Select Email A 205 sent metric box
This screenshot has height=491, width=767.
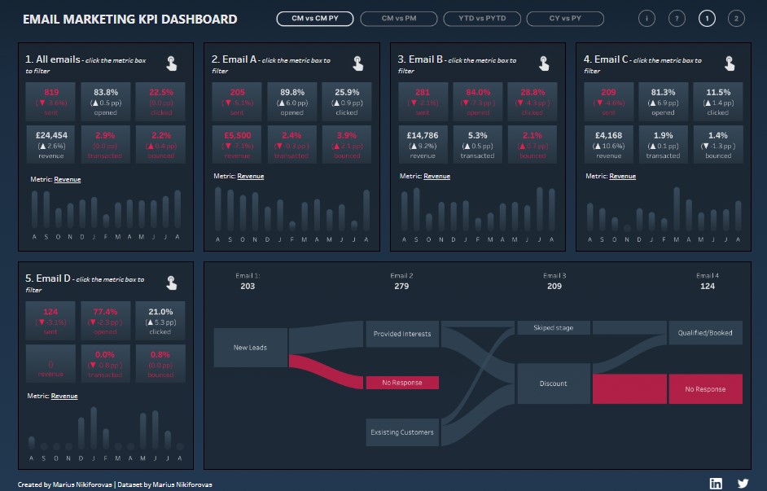[237, 102]
